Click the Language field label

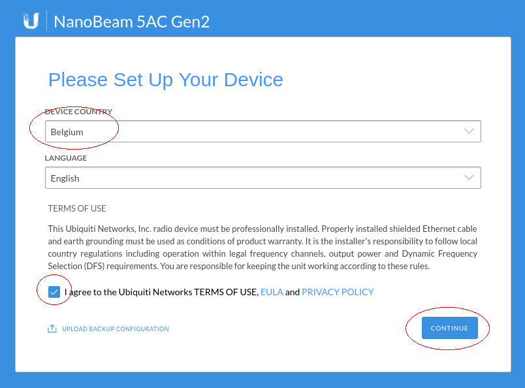coord(65,158)
